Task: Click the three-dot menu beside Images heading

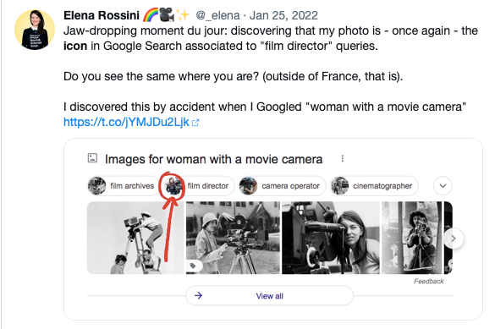Action: point(343,159)
